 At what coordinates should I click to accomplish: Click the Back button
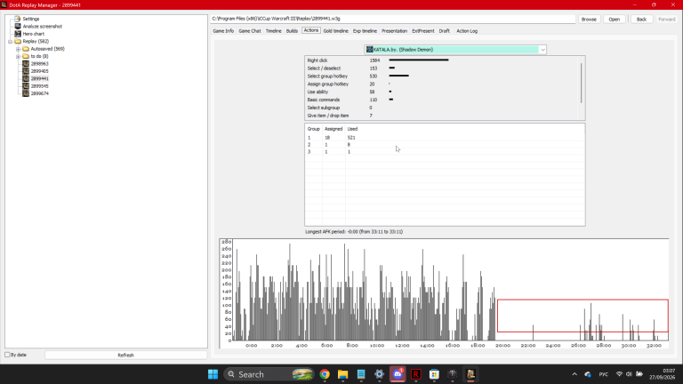point(641,20)
